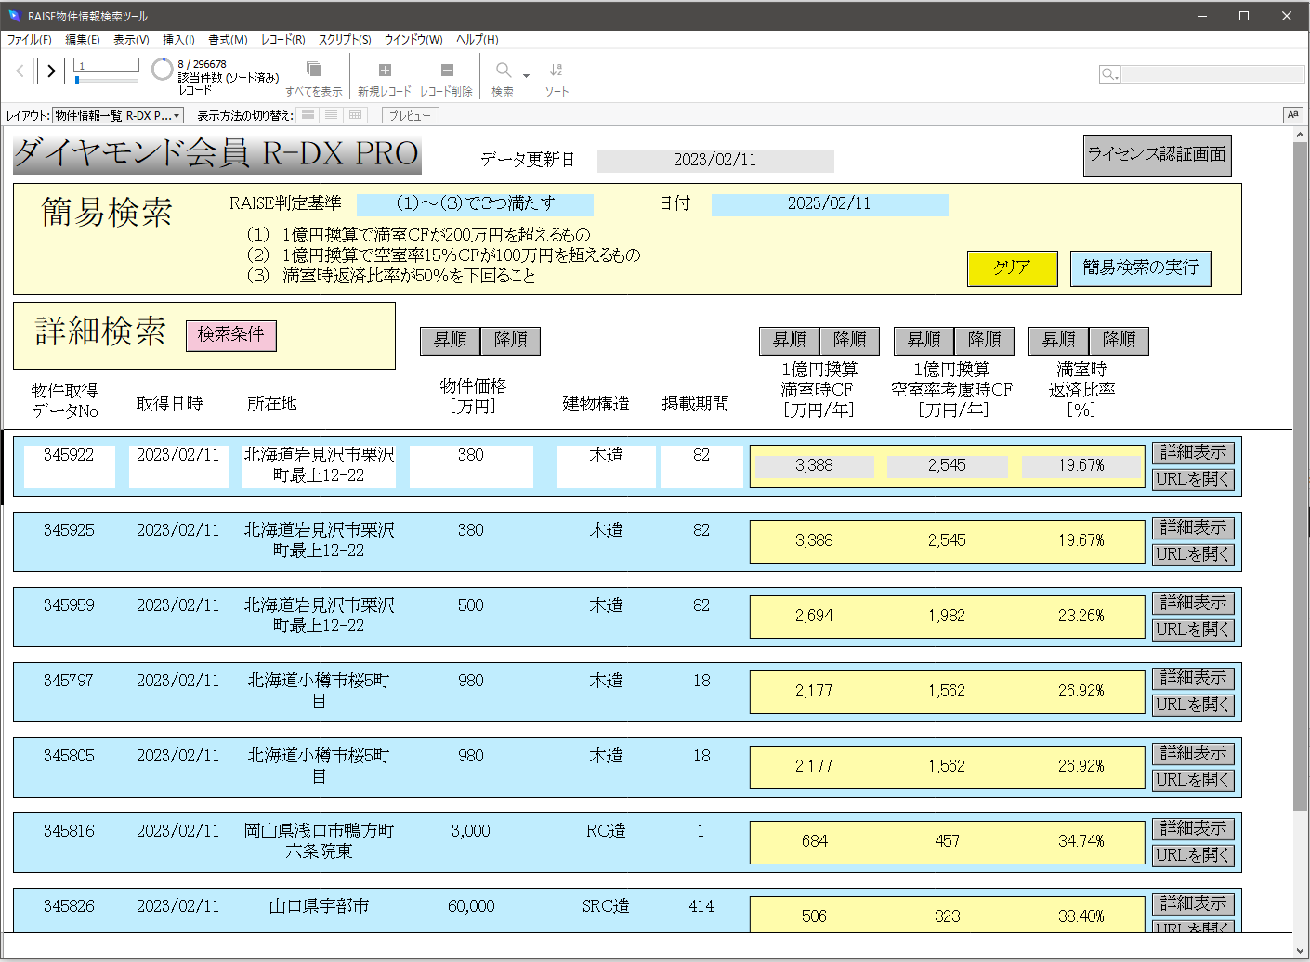Open the 編集(E) menu
1310x962 pixels.
coord(83,40)
